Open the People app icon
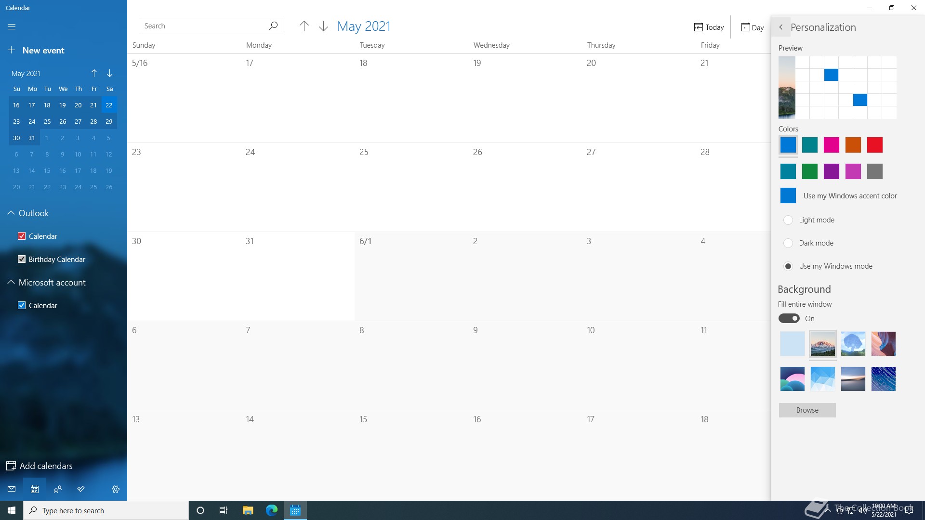Viewport: 925px width, 520px height. [x=58, y=489]
